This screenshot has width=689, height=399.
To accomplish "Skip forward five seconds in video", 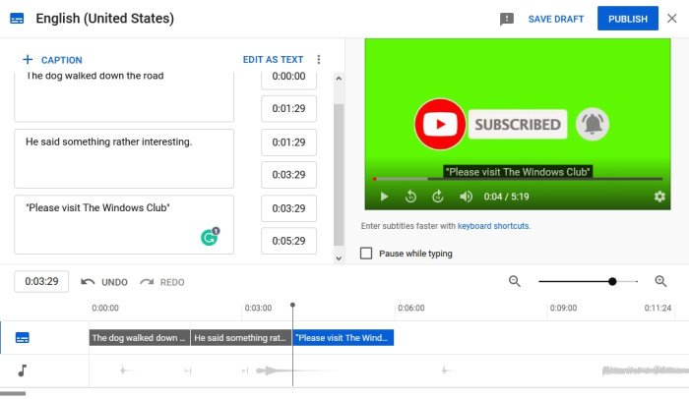I will point(438,197).
